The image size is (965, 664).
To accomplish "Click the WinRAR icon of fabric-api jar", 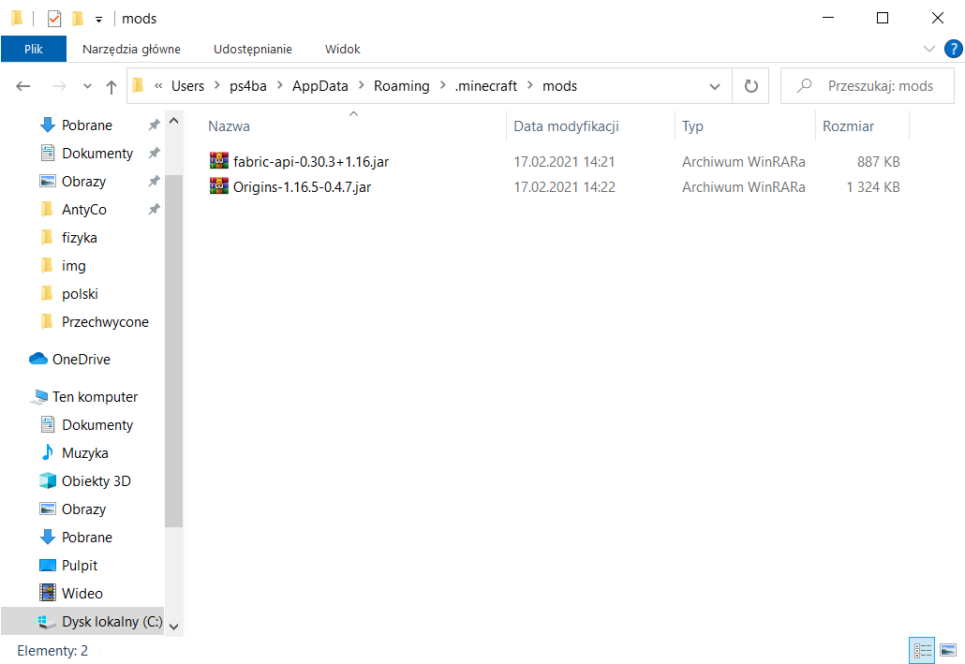I will [219, 161].
